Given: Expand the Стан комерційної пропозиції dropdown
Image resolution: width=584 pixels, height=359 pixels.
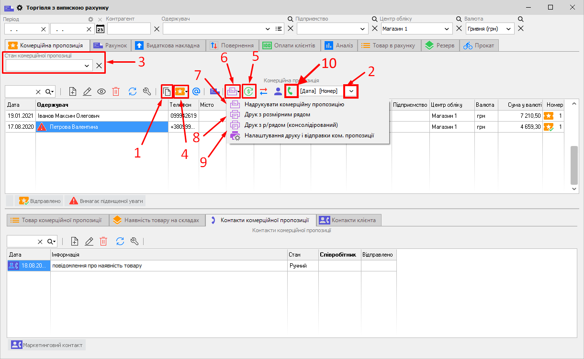Looking at the screenshot, I should [87, 66].
